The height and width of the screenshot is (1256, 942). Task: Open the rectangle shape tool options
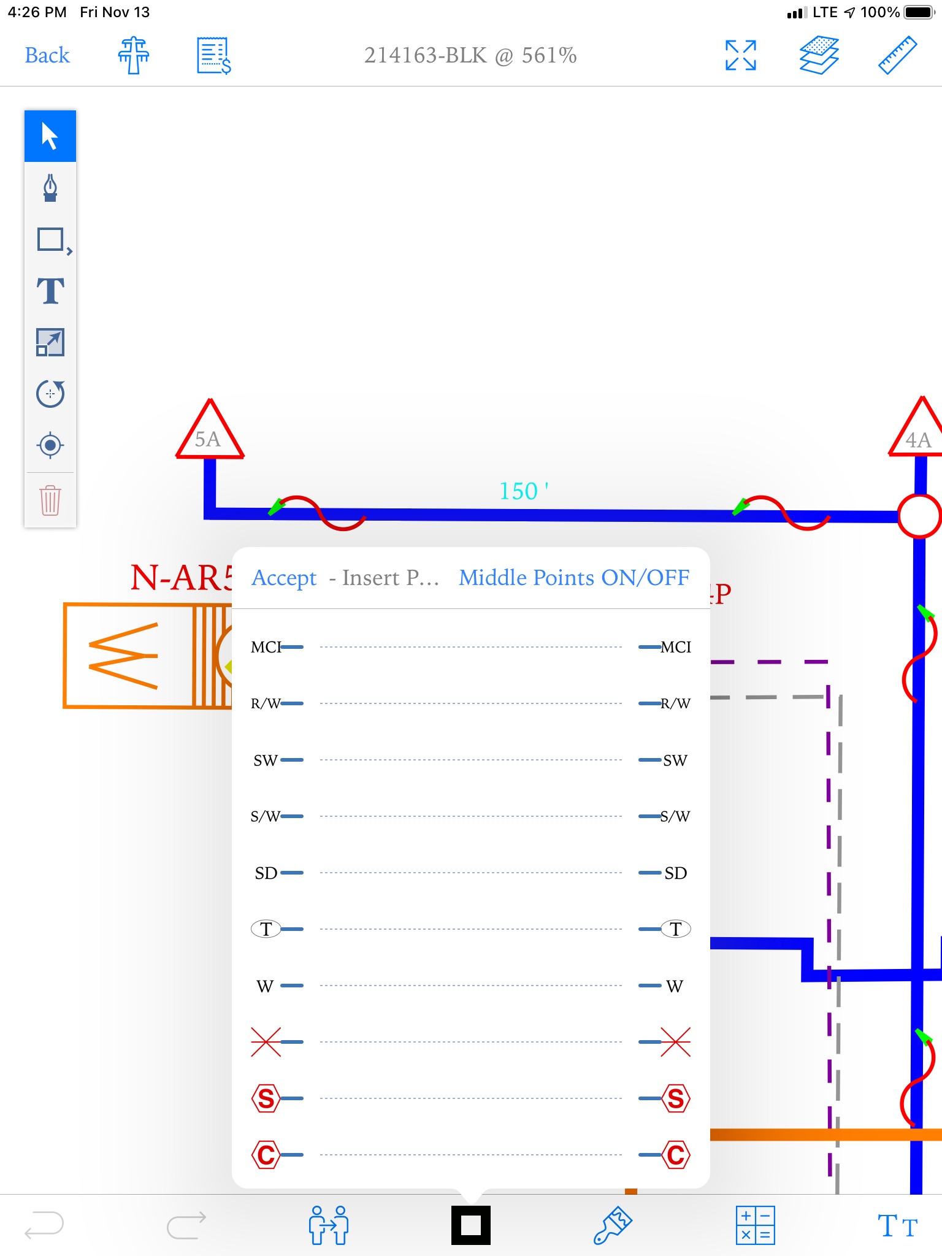point(54,240)
